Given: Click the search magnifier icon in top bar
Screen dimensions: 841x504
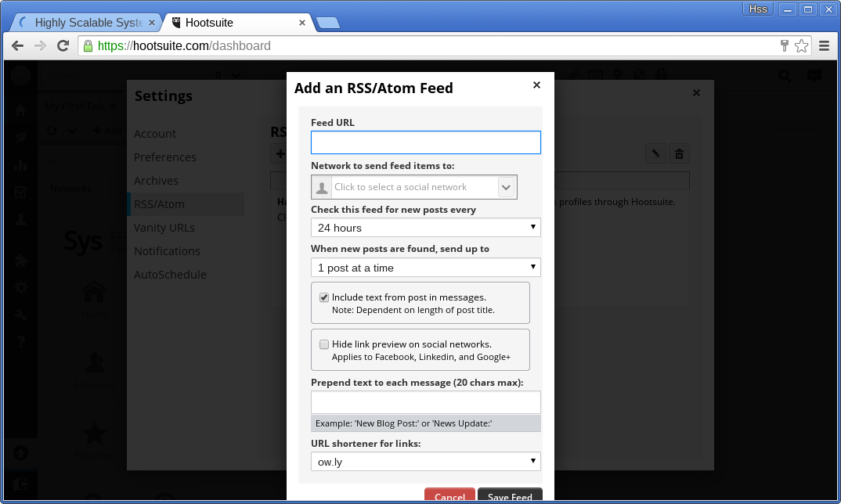Looking at the screenshot, I should click(785, 76).
